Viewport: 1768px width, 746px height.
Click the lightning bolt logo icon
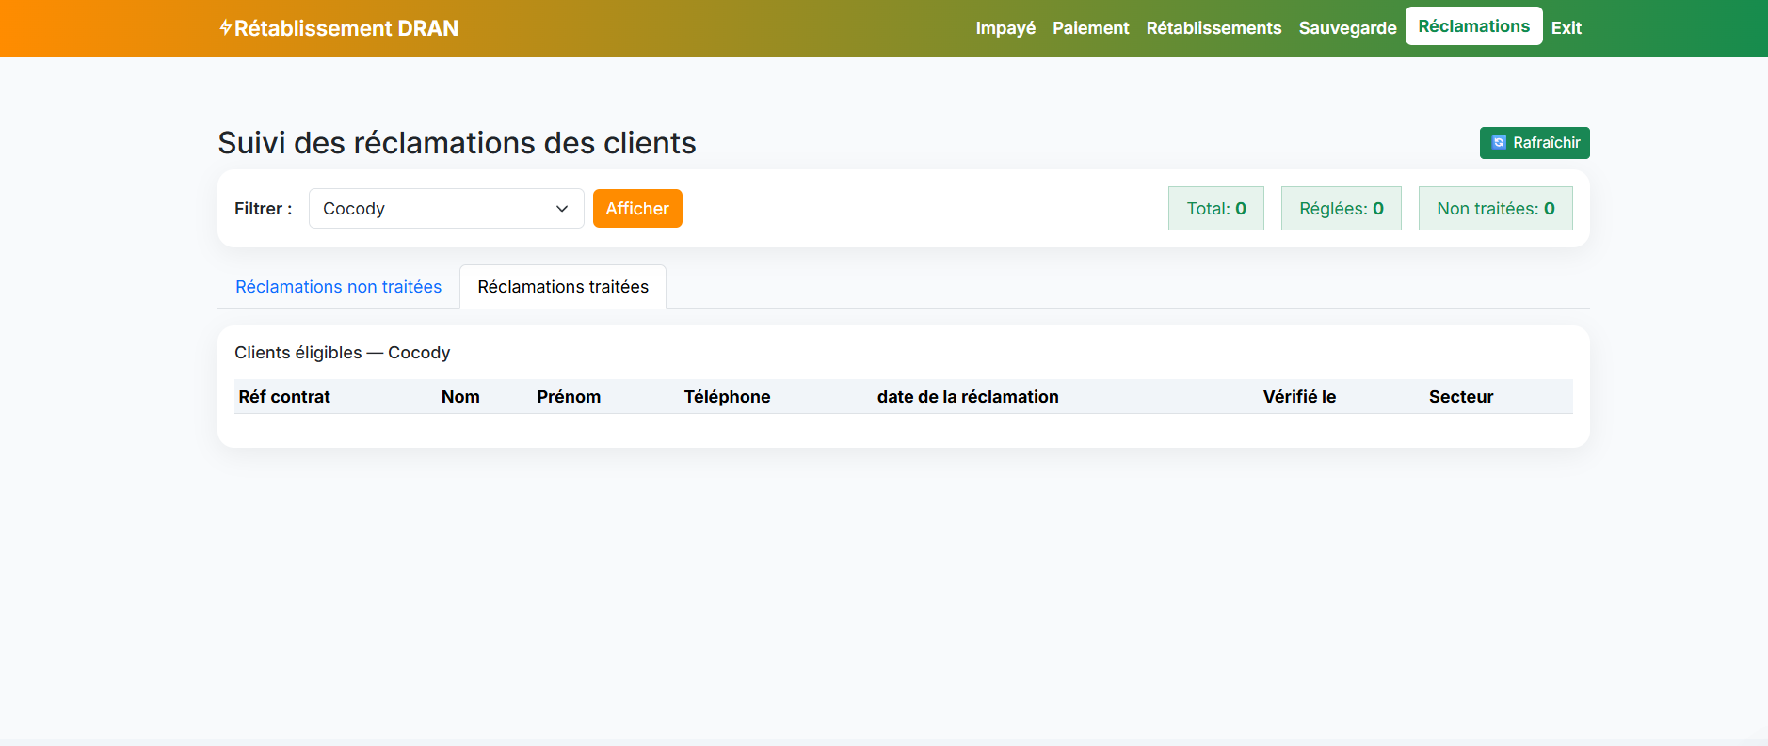point(225,27)
